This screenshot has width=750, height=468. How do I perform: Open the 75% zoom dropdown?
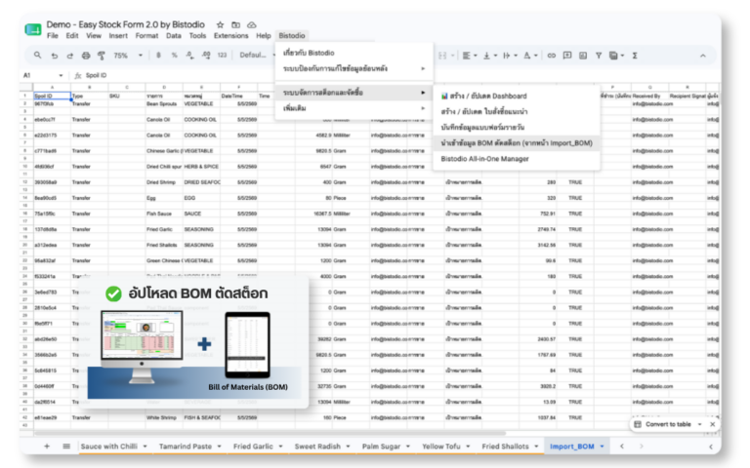pyautogui.click(x=128, y=56)
